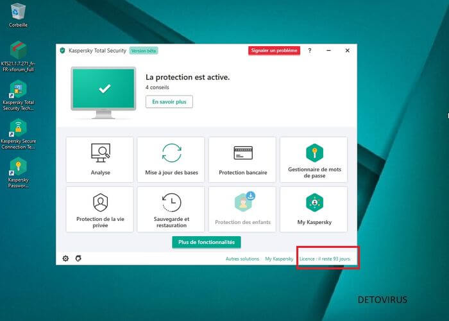The image size is (449, 321).
Task: Open the support headset icon beside the gear
Action: (x=78, y=259)
